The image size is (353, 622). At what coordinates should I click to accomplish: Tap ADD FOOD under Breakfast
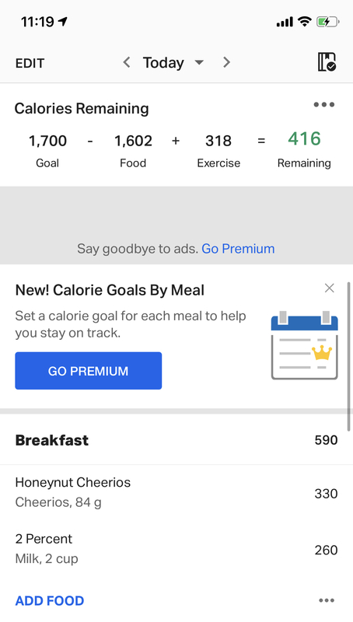click(50, 600)
